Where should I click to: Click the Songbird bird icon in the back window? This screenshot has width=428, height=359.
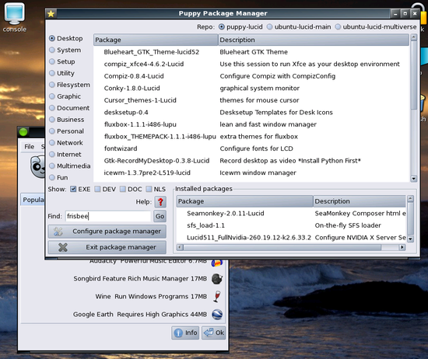click(217, 279)
